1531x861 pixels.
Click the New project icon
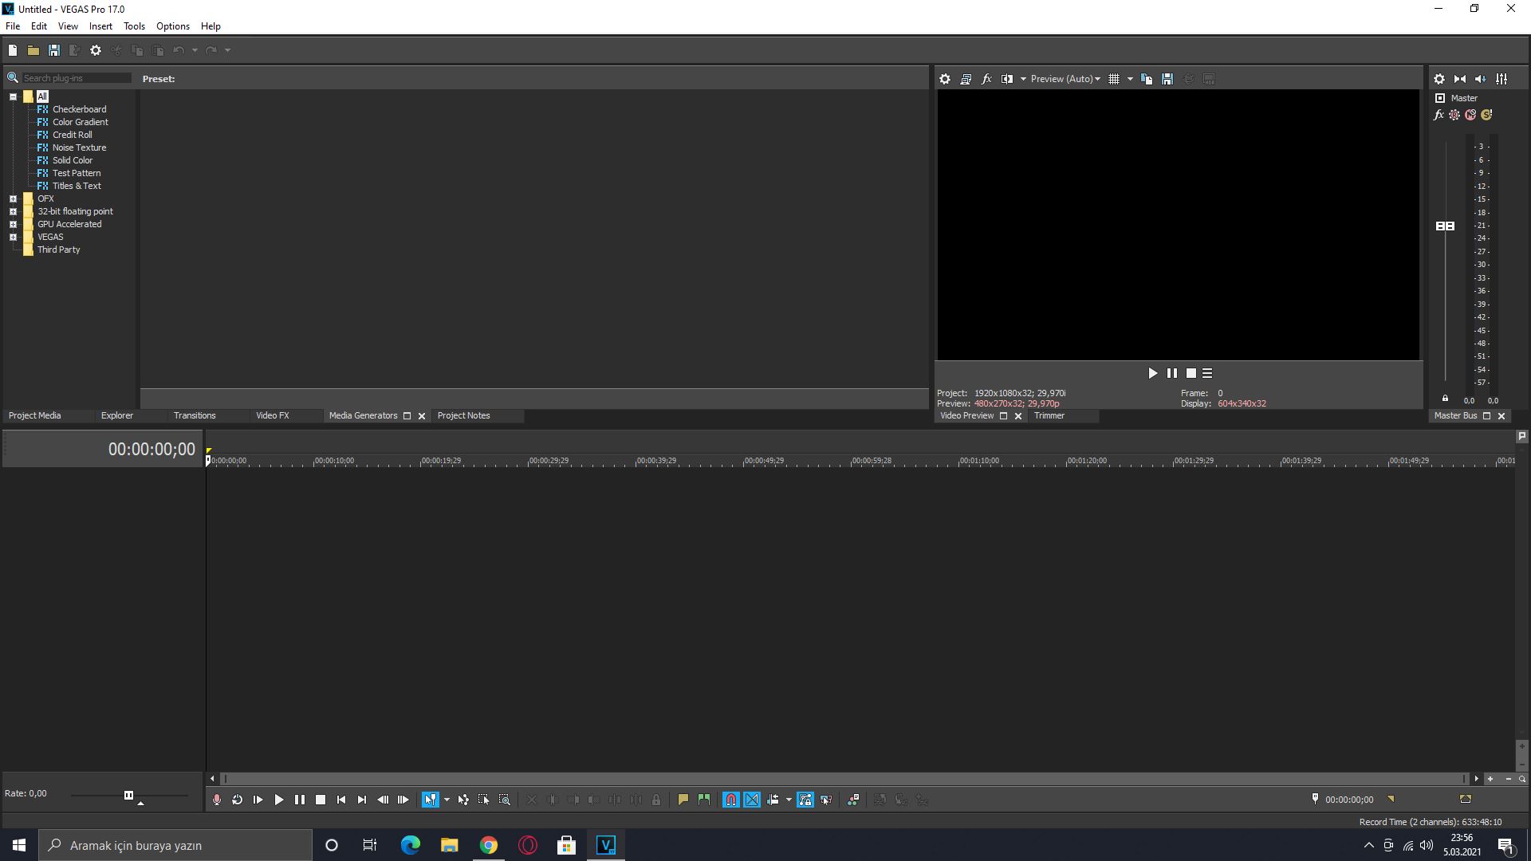(x=13, y=50)
